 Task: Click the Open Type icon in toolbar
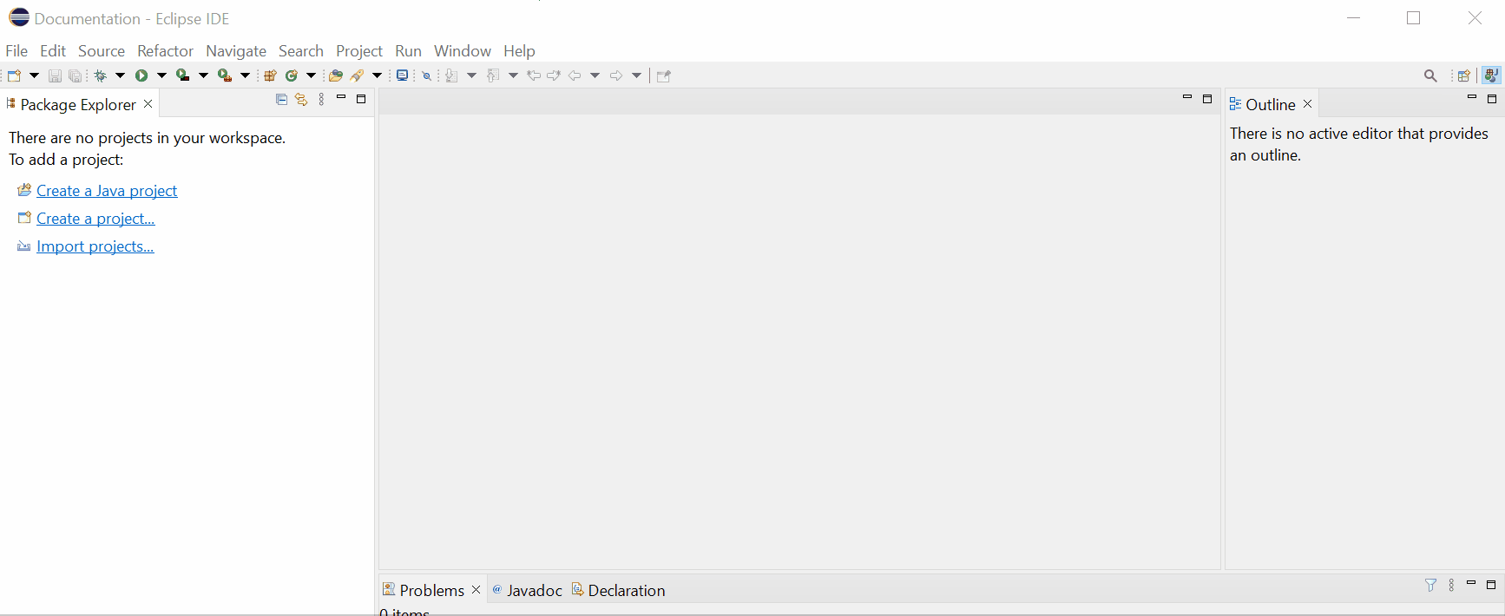[336, 75]
